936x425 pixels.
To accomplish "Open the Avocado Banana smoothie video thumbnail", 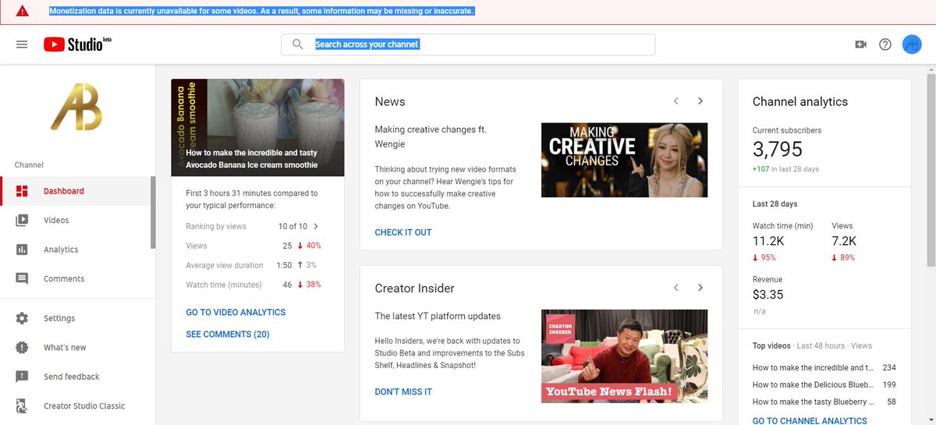I will click(257, 127).
